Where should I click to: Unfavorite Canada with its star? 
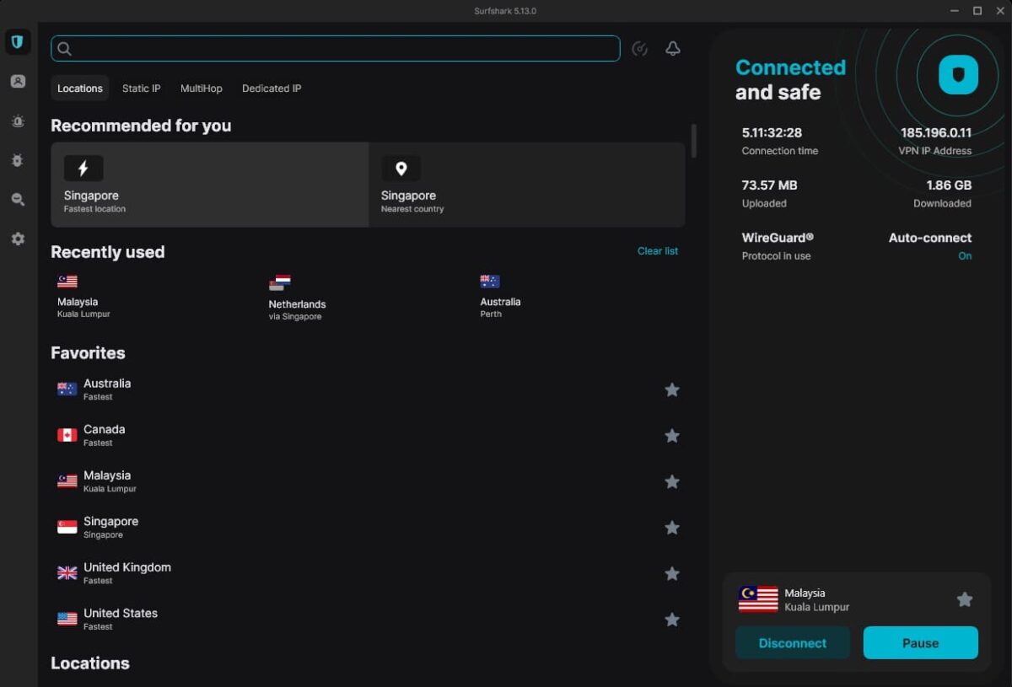click(x=672, y=436)
